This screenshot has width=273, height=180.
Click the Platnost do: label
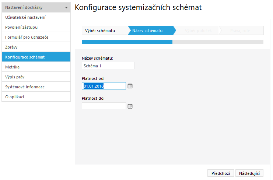pos(93,98)
